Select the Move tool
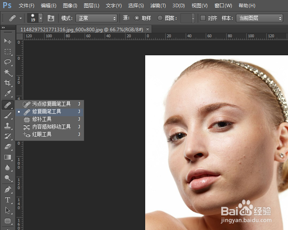This screenshot has height=230, width=288. (8, 41)
